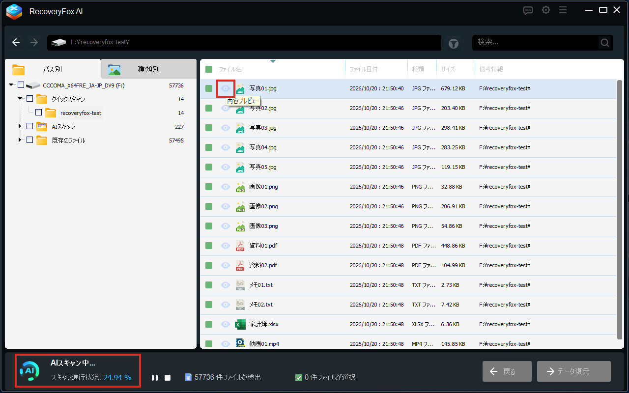629x393 pixels.
Task: Collapse the クイックスキャン tree node
Action: click(20, 99)
